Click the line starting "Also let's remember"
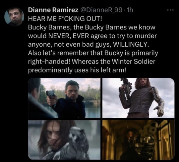 (x=93, y=53)
